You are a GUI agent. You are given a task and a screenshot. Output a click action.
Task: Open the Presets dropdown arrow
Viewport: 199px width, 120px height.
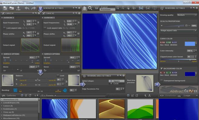point(55,96)
